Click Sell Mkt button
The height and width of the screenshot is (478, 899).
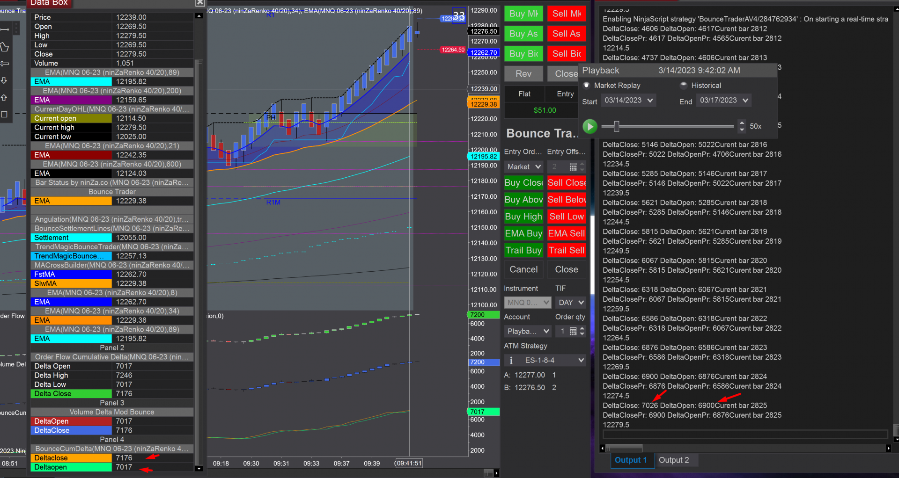pos(567,14)
